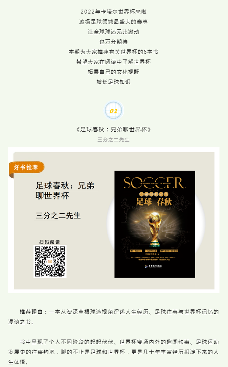Open the heading 《足球春秋：兄弟聊世界杯》
Screen dimensions: 228x367
[114, 130]
